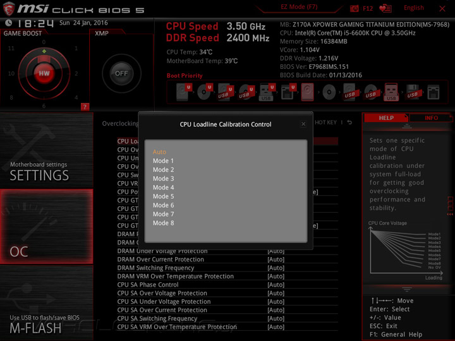This screenshot has height=341, width=455.
Task: Choose Mode 3 loadline calibration
Action: click(x=163, y=179)
